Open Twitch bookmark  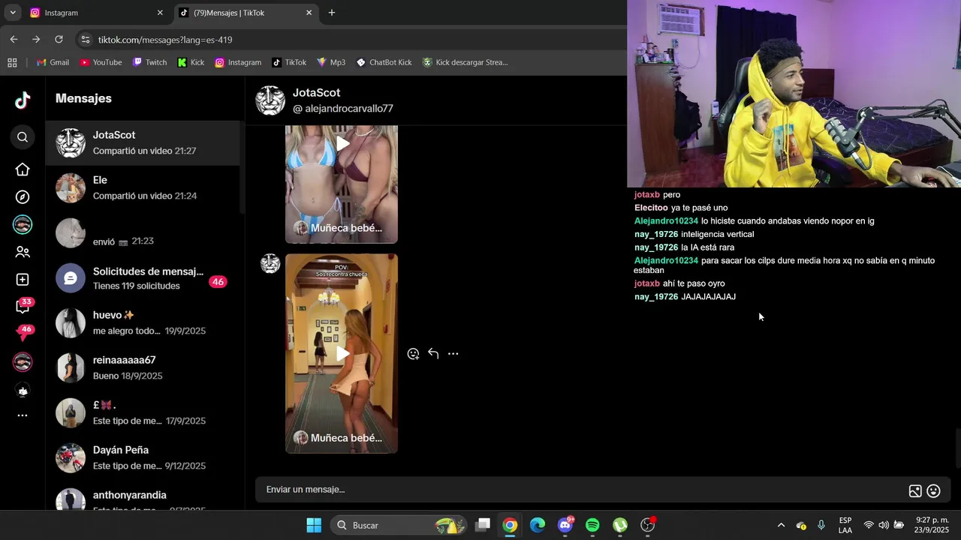(x=149, y=62)
